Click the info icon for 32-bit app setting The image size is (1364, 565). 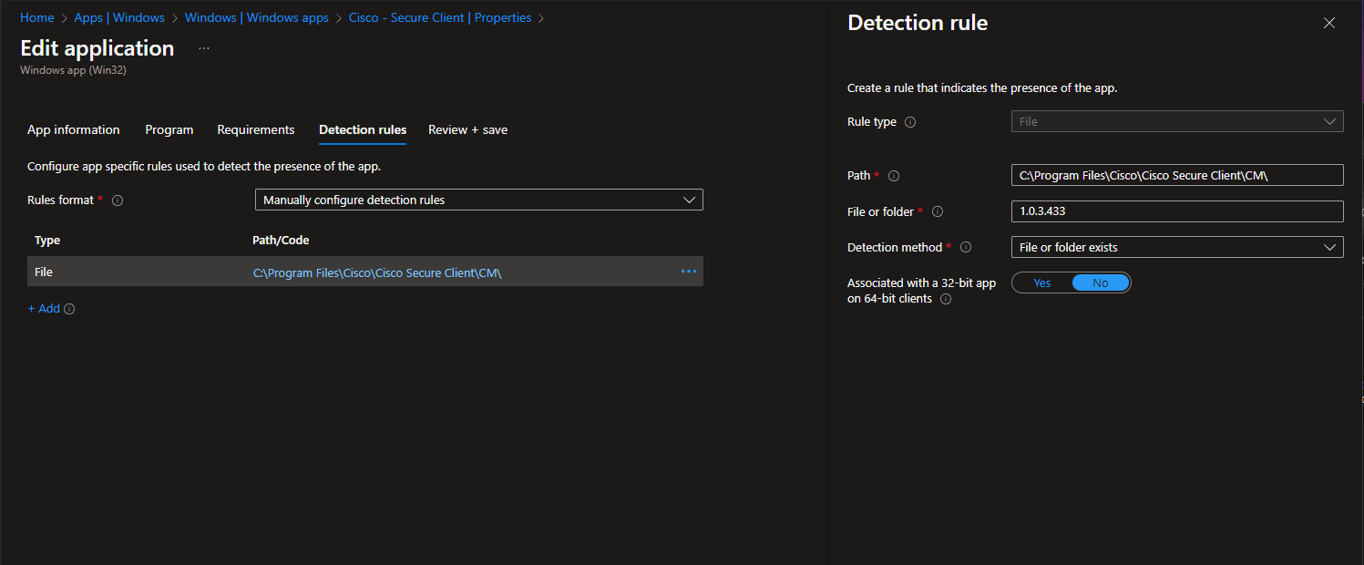pos(945,300)
